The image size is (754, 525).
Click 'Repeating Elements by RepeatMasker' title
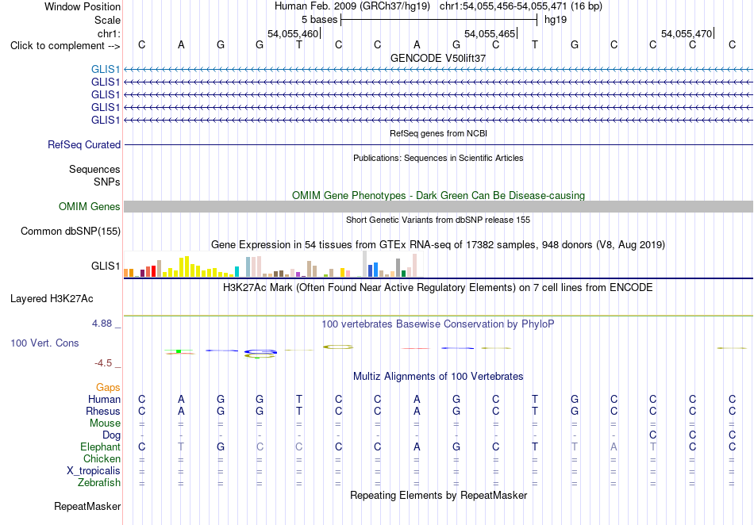pos(438,495)
